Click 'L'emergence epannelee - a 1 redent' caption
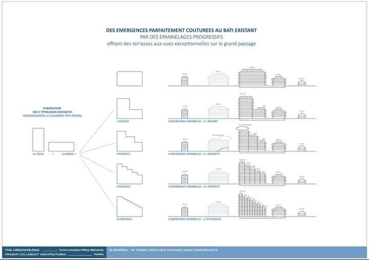369x260 pixels. coord(193,122)
